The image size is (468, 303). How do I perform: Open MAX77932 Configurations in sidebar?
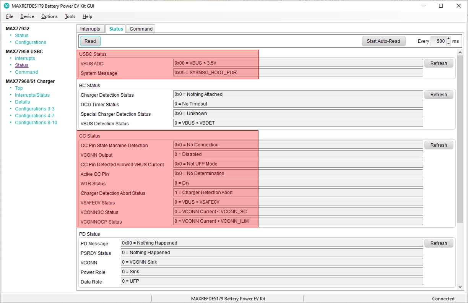(31, 42)
